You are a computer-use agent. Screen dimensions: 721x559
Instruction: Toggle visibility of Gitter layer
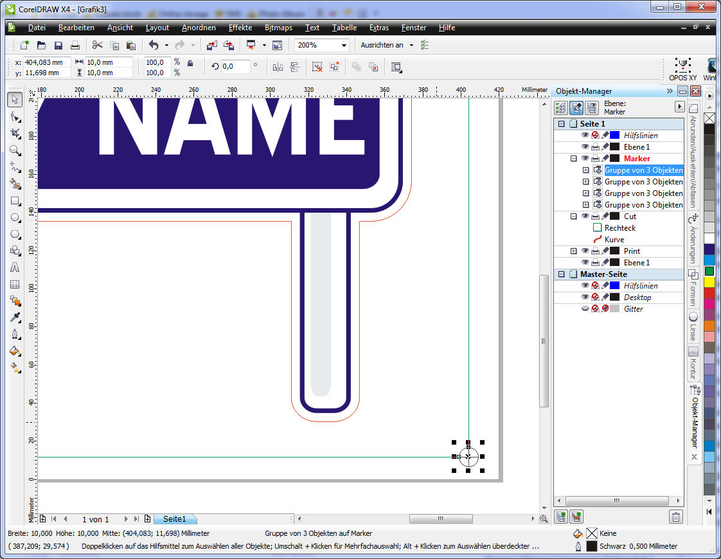[x=585, y=309]
